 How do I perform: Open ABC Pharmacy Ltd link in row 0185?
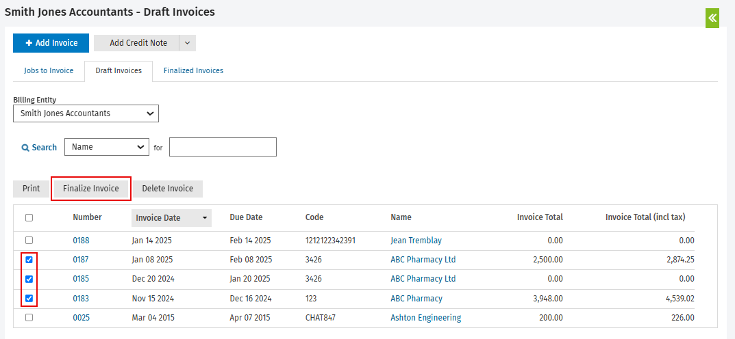click(x=423, y=279)
